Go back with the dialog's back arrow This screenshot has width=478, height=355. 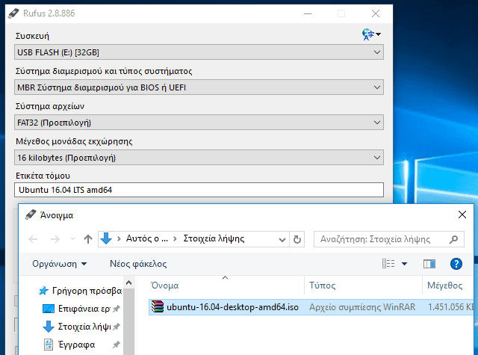33,239
